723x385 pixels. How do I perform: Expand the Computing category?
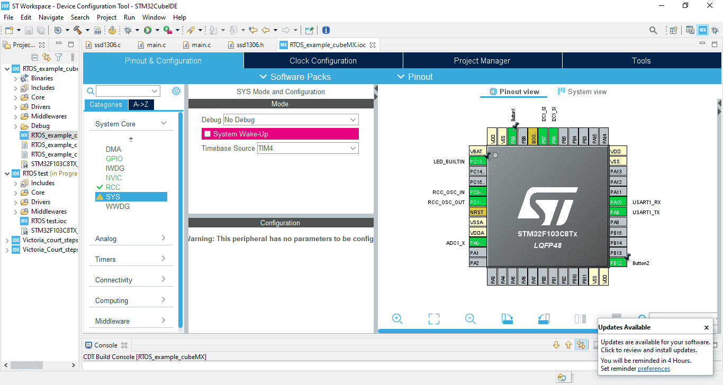[131, 300]
